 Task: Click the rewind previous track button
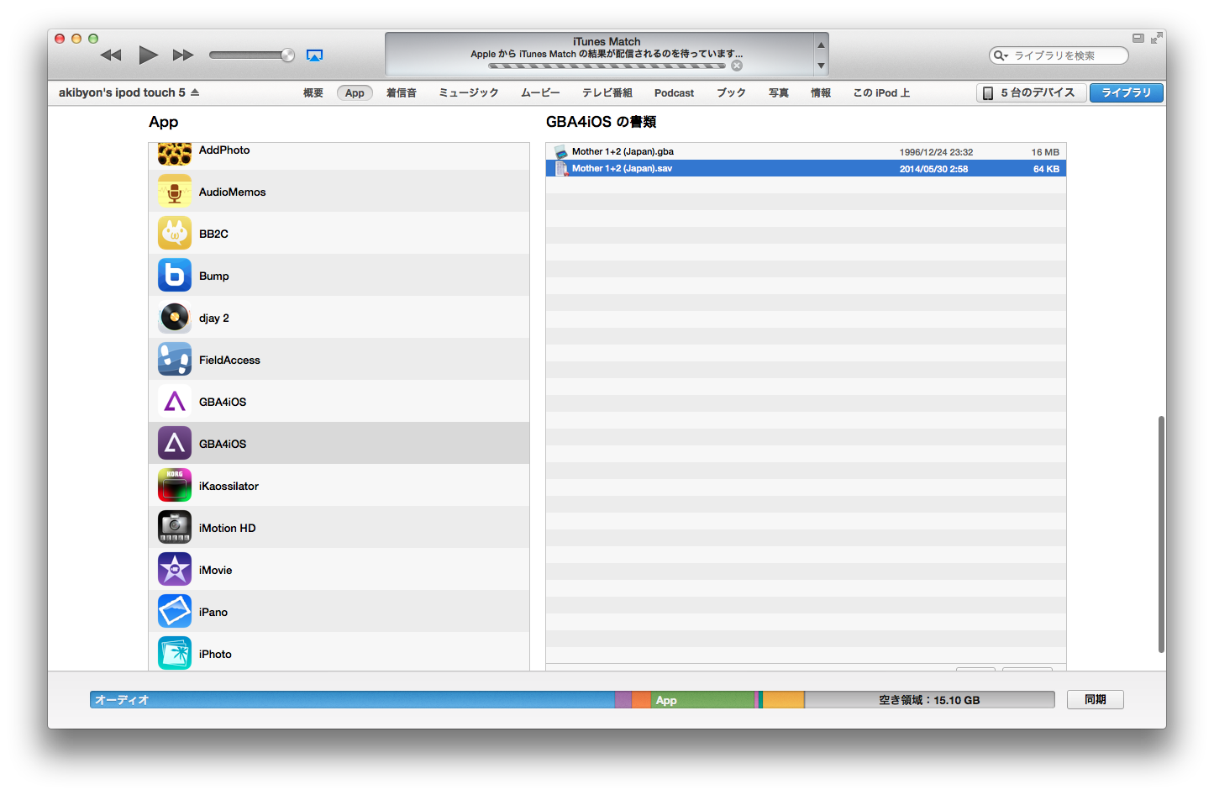(x=111, y=55)
